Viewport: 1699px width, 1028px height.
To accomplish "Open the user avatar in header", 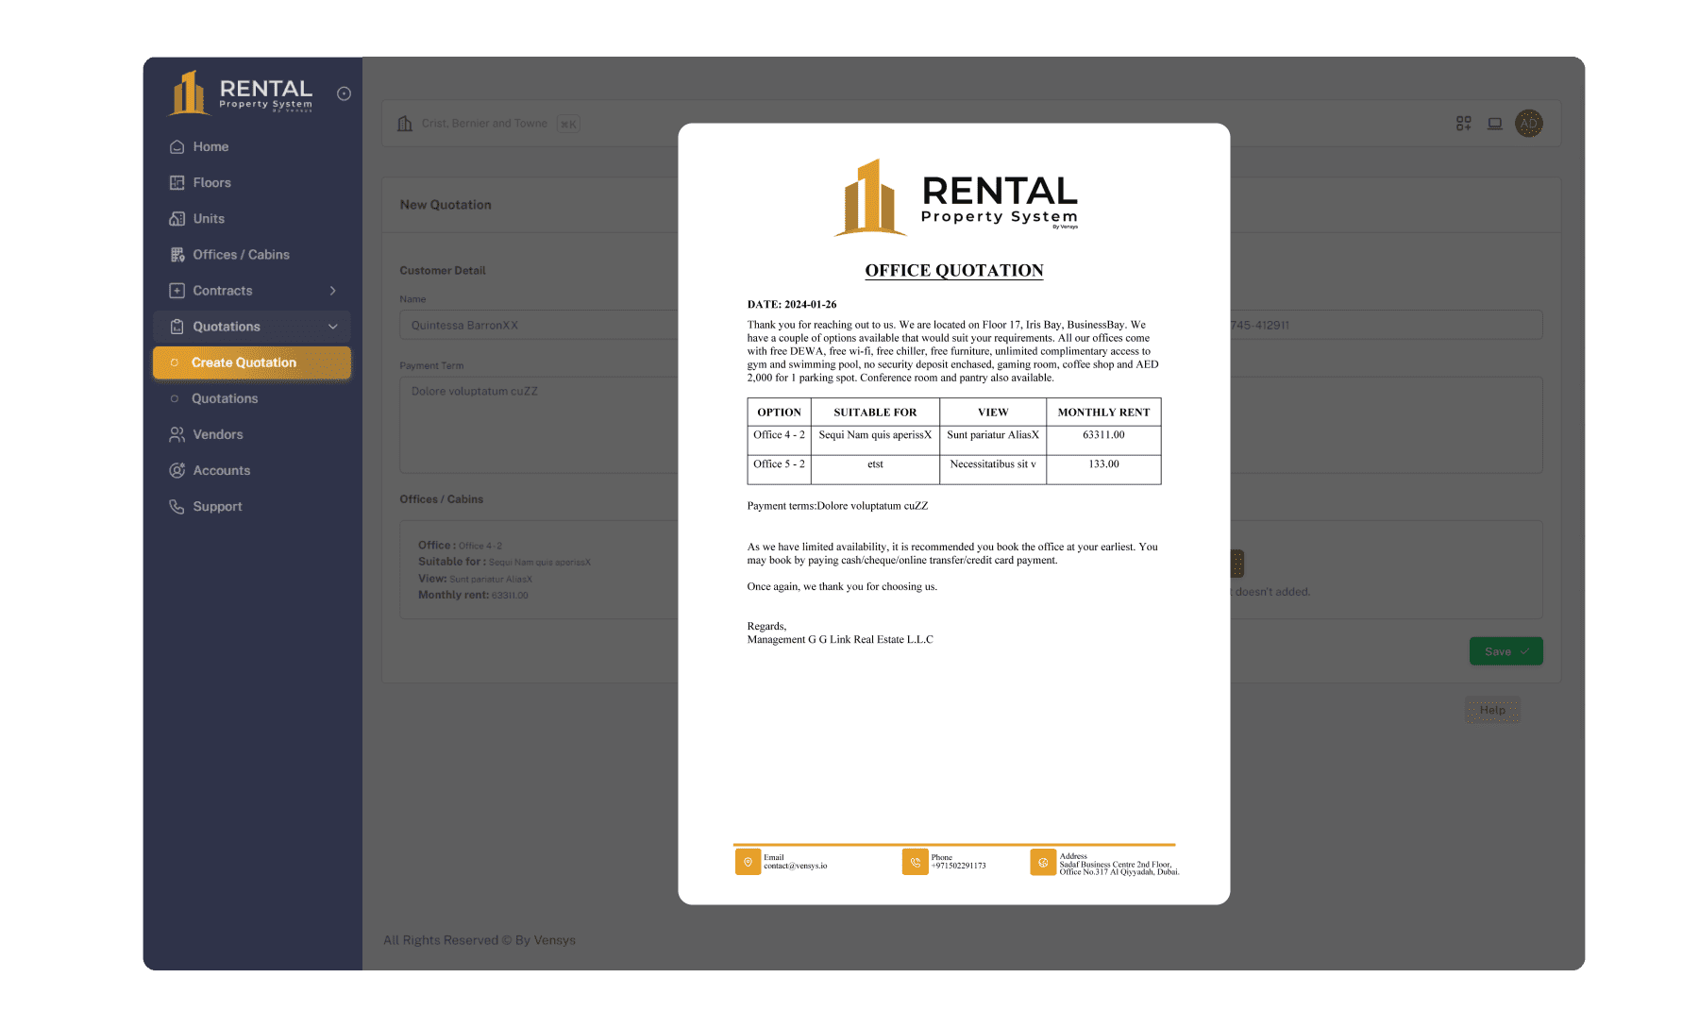I will click(x=1529, y=124).
